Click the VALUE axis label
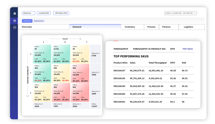The image size is (215, 124). (65, 39)
